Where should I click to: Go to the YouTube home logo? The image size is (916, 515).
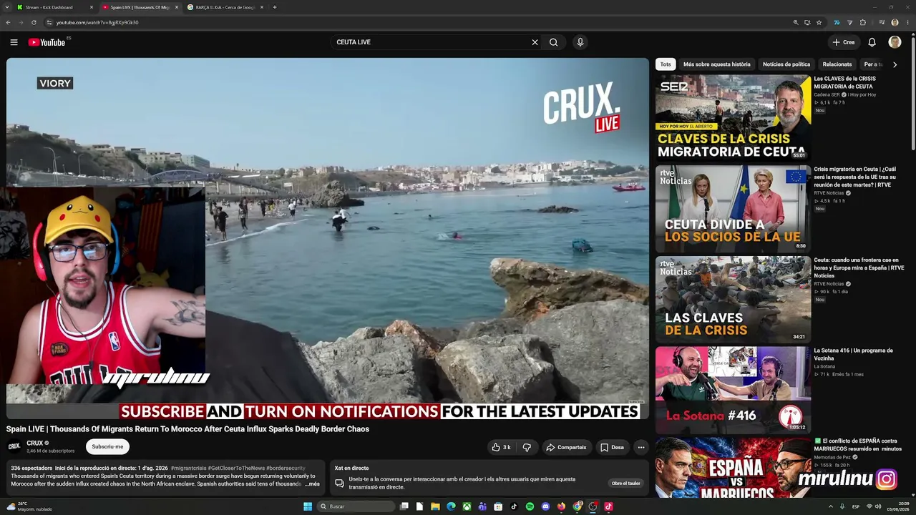[47, 42]
